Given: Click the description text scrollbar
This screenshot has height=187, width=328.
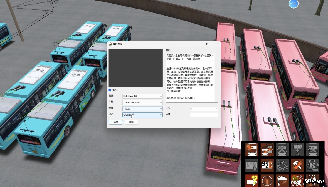Looking at the screenshot, I should (x=216, y=64).
